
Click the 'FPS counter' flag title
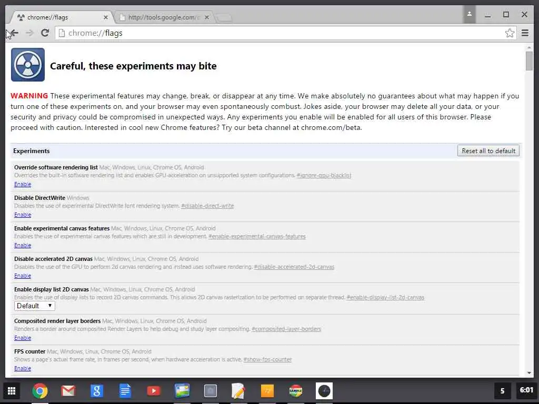tap(29, 351)
